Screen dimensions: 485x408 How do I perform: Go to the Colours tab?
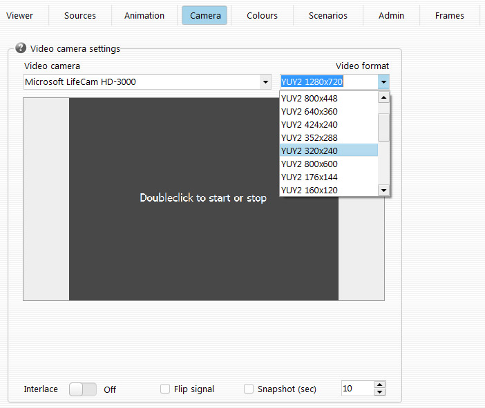(262, 15)
